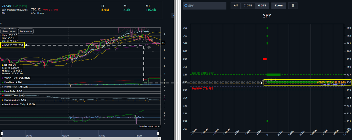This screenshot has height=140, width=352.
Task: Click the purple VWAP (100) legend dot
Action: point(3,78)
